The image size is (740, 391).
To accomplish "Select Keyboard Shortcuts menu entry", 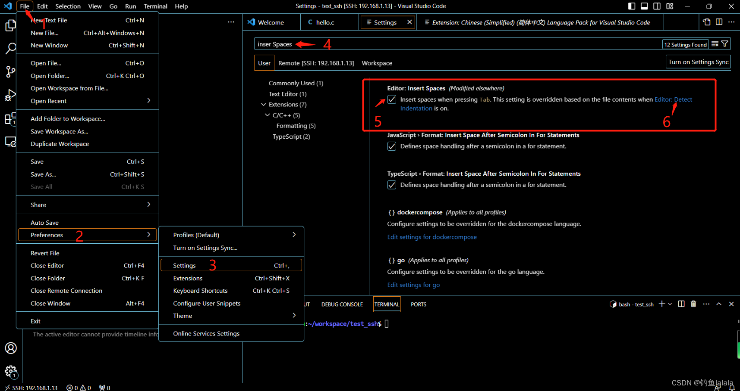I will pyautogui.click(x=231, y=291).
